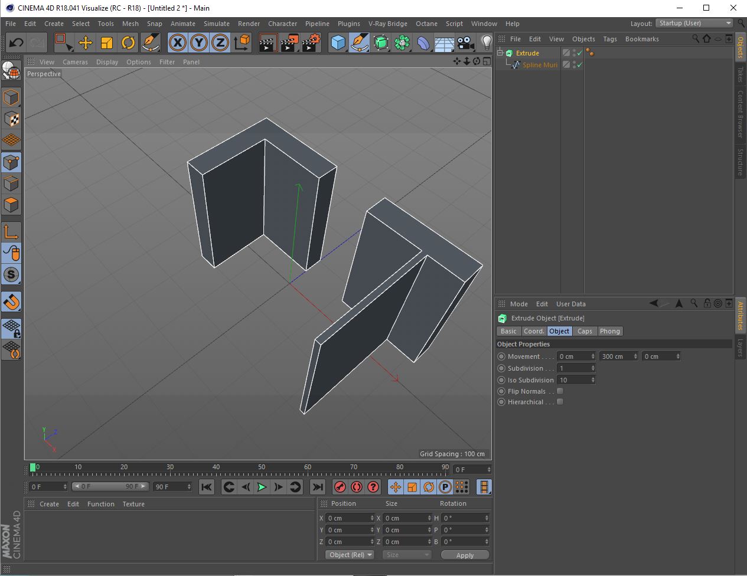Click the Render View icon
Viewport: 747px width, 576px height.
pyautogui.click(x=268, y=42)
